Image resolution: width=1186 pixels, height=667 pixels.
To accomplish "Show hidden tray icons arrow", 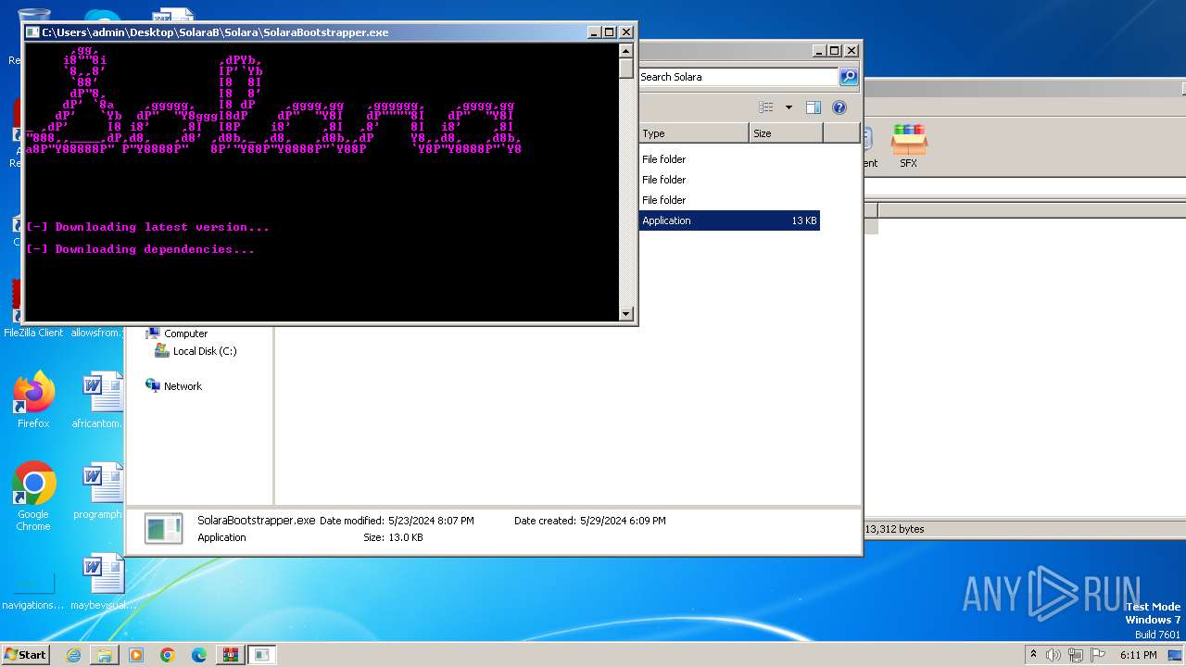I will point(1033,655).
